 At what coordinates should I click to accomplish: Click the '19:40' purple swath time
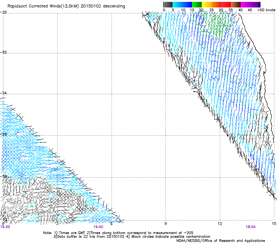98,227
